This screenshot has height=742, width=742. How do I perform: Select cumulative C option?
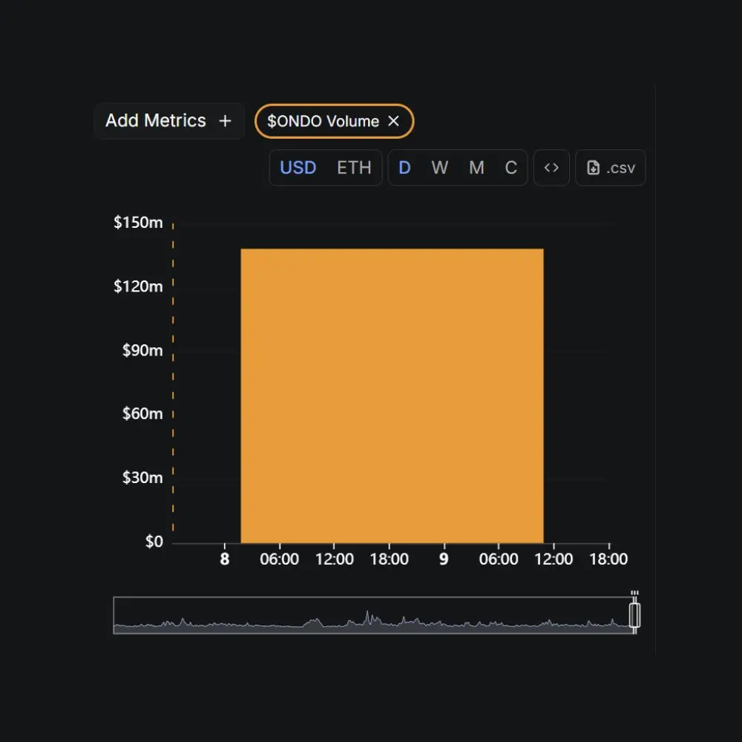510,168
